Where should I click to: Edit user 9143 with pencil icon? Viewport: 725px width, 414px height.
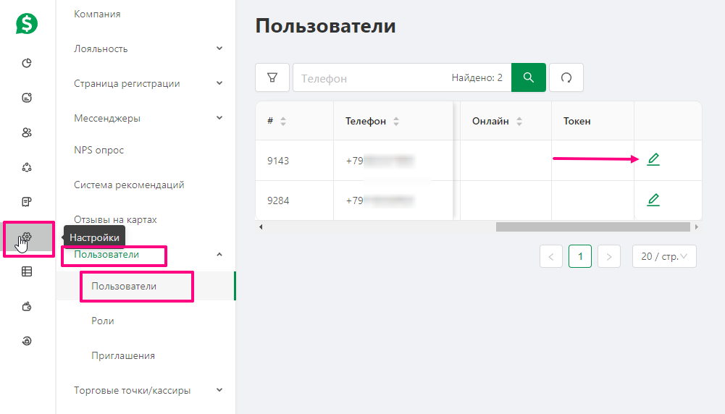coord(653,159)
